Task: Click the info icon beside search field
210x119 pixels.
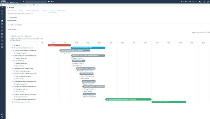Action: [x=49, y=2]
